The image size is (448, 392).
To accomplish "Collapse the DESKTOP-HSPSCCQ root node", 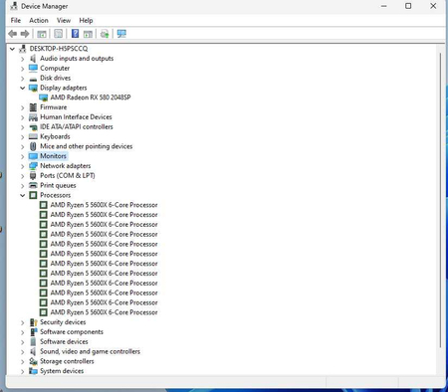I will 12,49.
